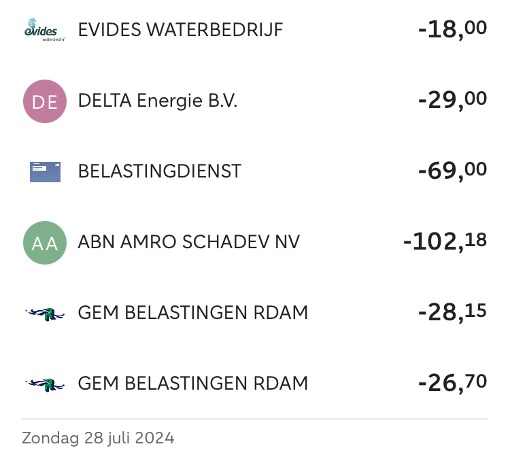This screenshot has width=510, height=457.
Task: Click the divider line above the date header
Action: (255, 419)
